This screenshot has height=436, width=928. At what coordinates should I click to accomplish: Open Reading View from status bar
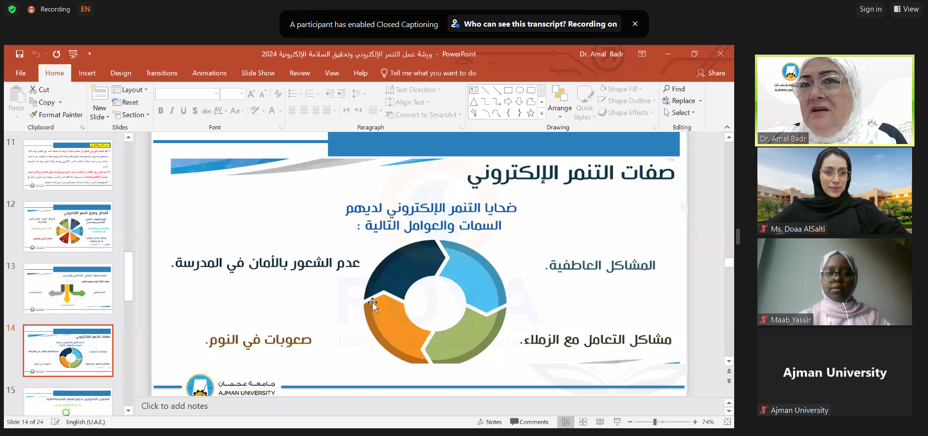600,422
